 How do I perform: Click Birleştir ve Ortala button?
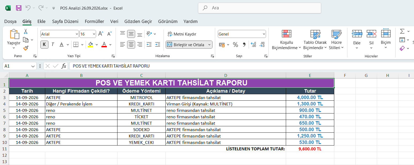tap(186, 45)
